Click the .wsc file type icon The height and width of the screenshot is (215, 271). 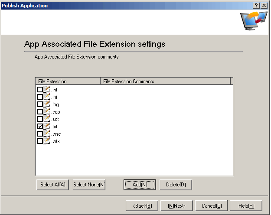coord(47,134)
